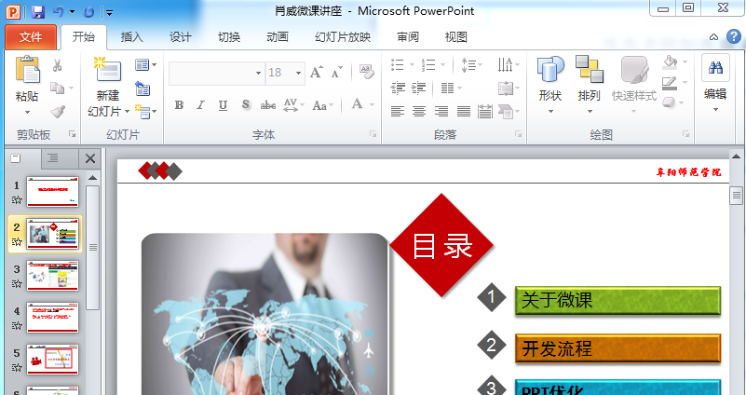Switch to the 设计 tab
Screen dimensions: 746x395
pos(180,37)
